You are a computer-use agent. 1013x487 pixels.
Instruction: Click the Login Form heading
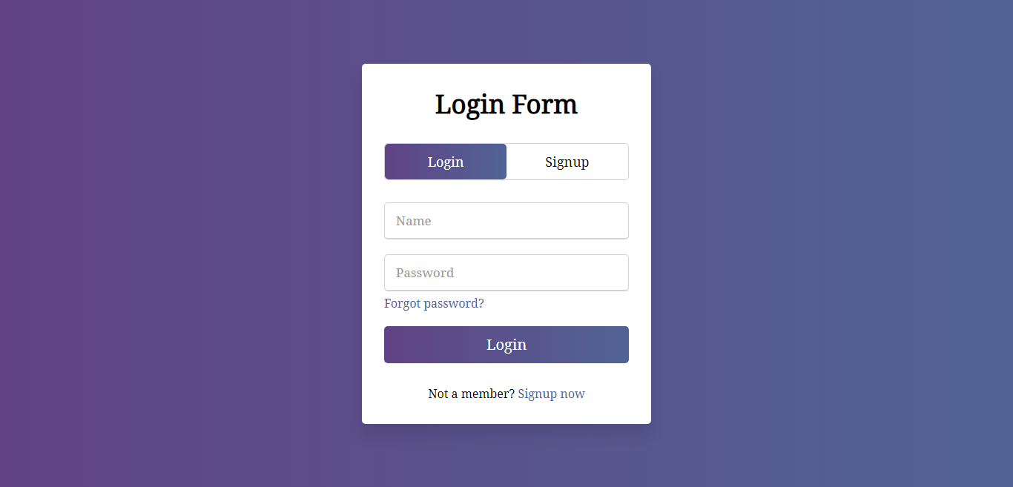(x=506, y=104)
